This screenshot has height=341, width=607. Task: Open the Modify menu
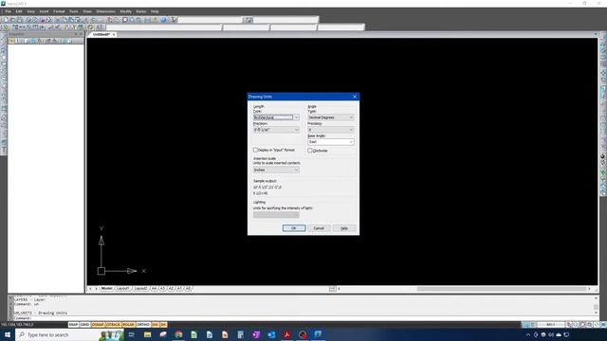coord(125,11)
